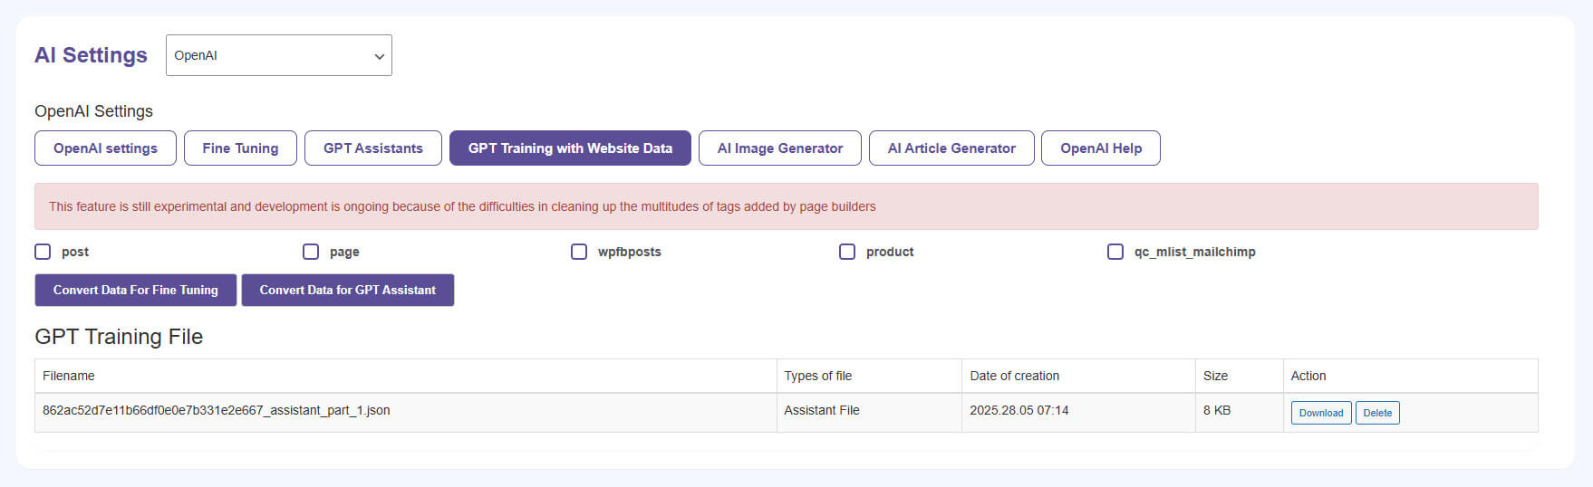
Task: Check the wpfbposts checkbox
Action: (579, 252)
